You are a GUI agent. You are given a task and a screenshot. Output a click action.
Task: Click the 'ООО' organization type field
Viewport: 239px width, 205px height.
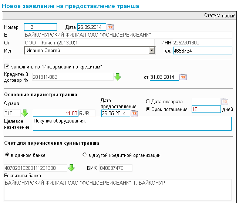click(33, 43)
